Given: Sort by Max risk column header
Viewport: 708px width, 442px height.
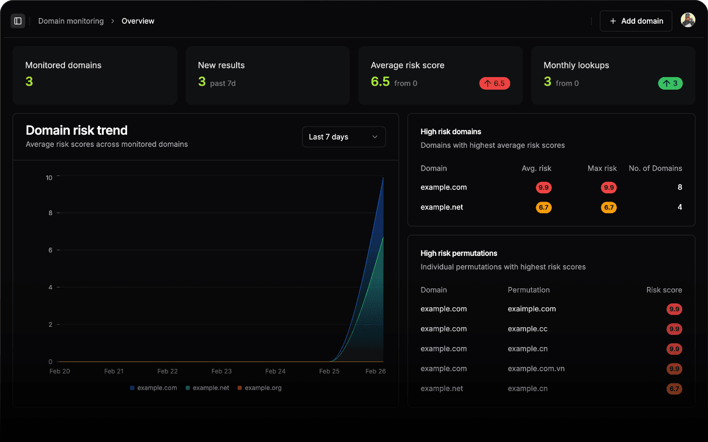Looking at the screenshot, I should 602,168.
